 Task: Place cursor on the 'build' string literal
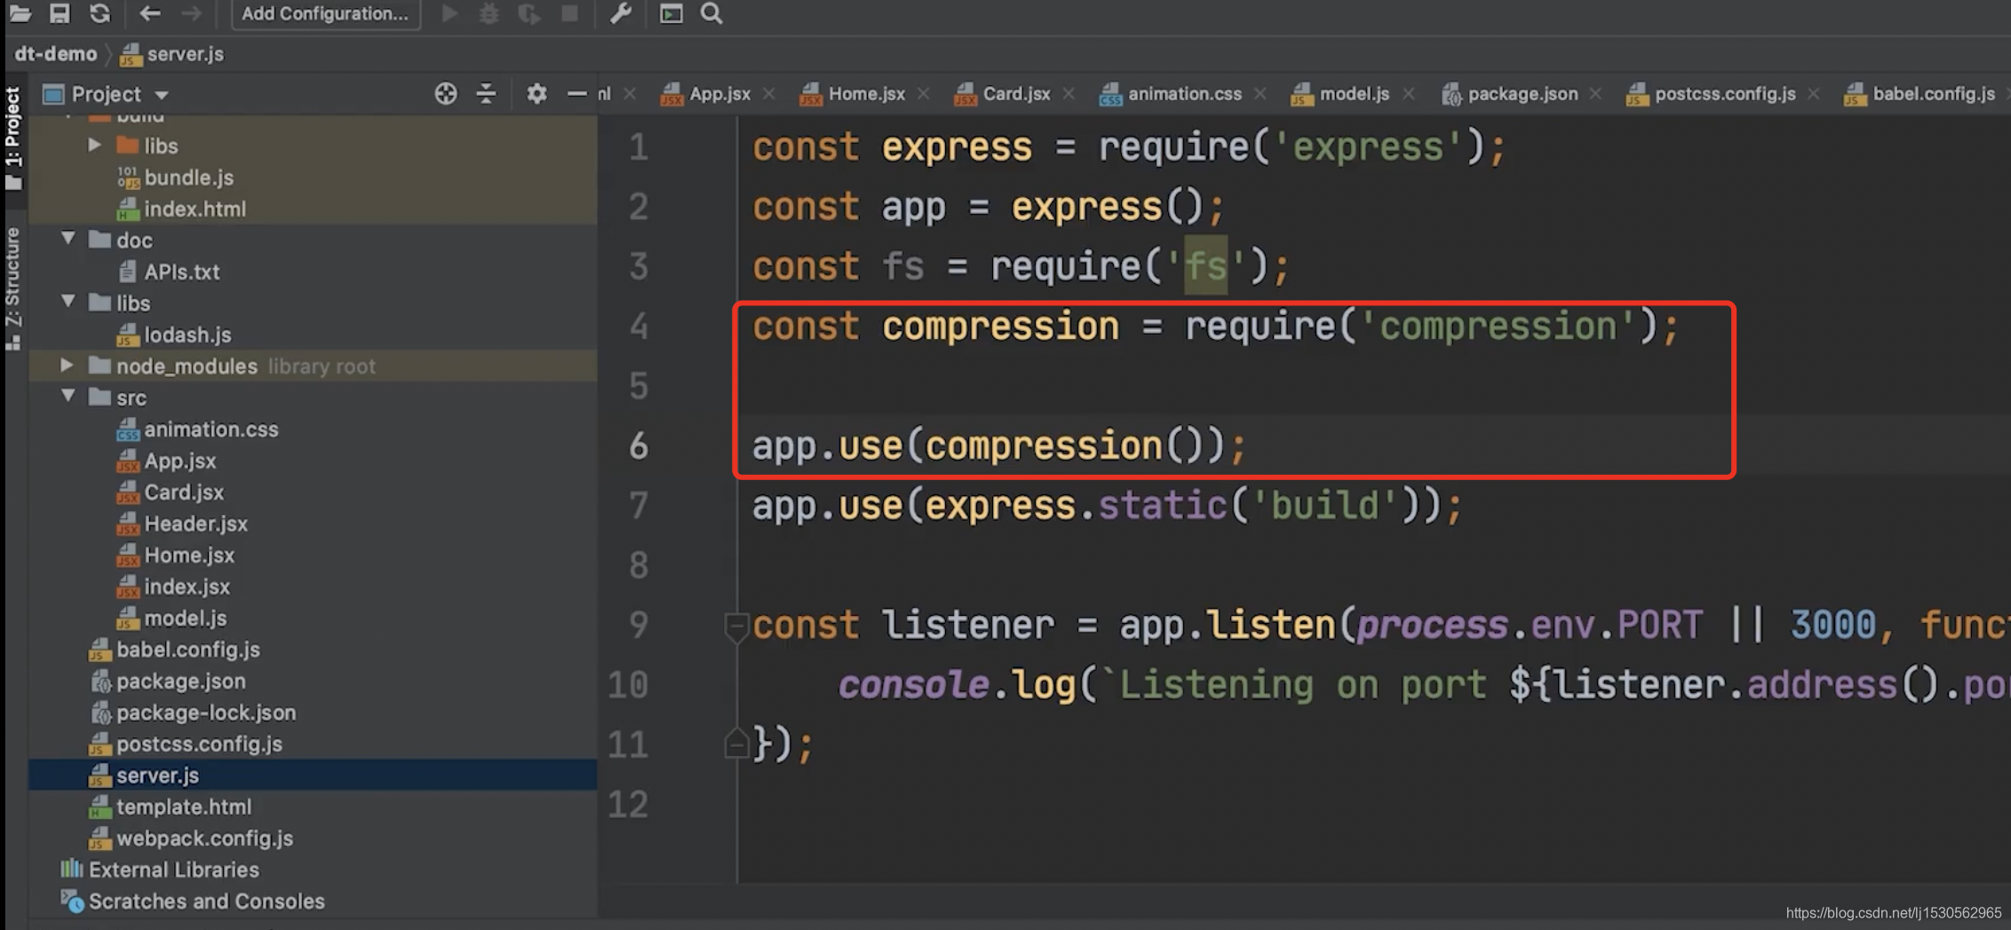point(1325,506)
